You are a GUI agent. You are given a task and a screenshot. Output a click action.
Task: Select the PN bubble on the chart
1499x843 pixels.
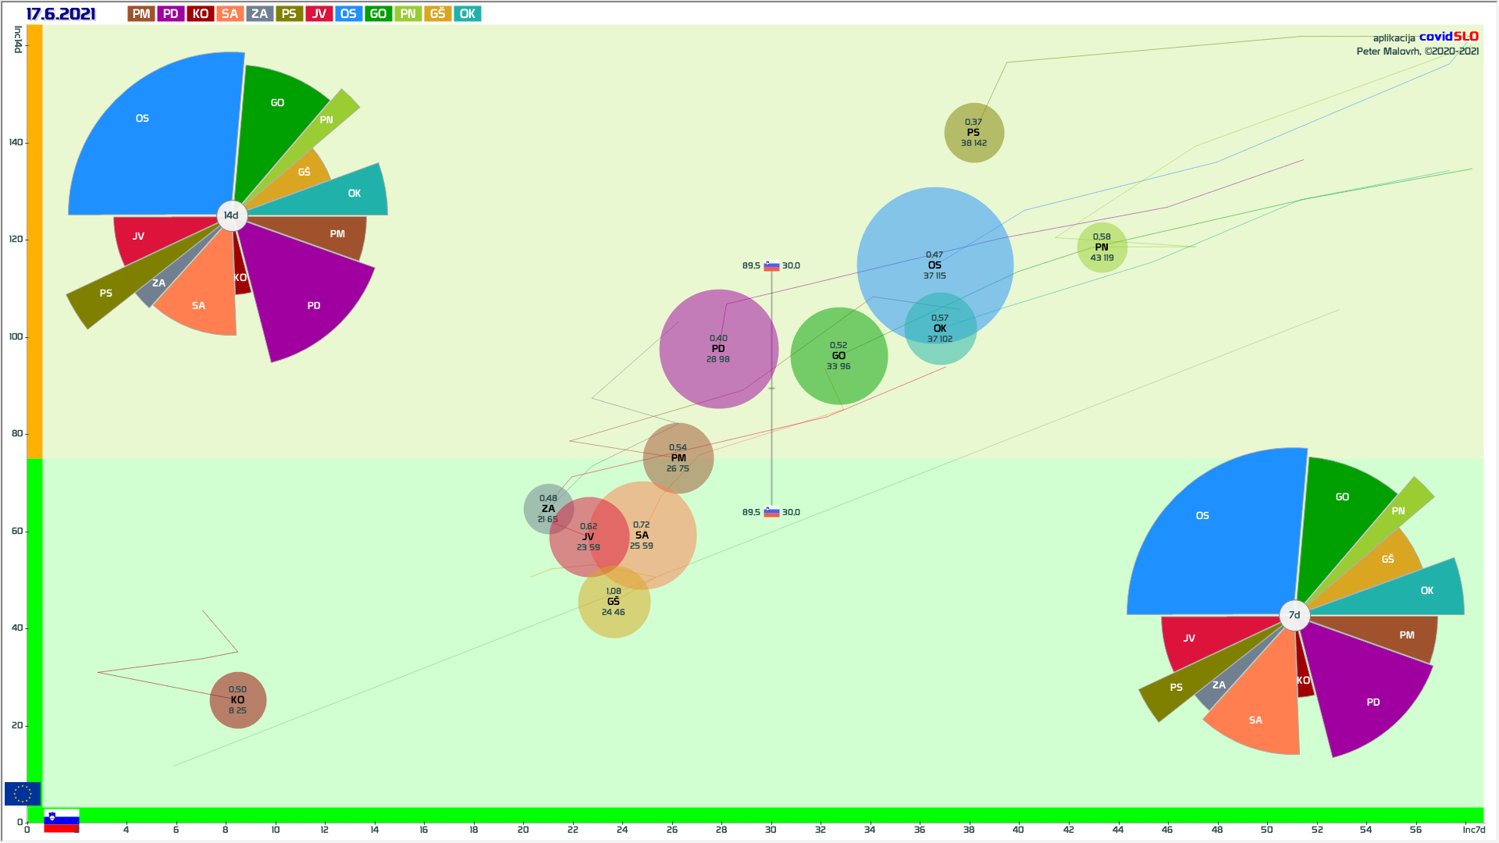click(x=1102, y=247)
